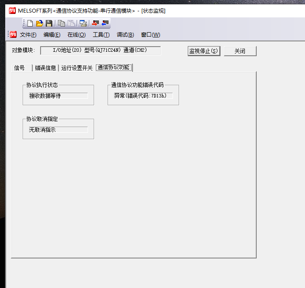Click the Open folder toolbar icon

(40, 23)
